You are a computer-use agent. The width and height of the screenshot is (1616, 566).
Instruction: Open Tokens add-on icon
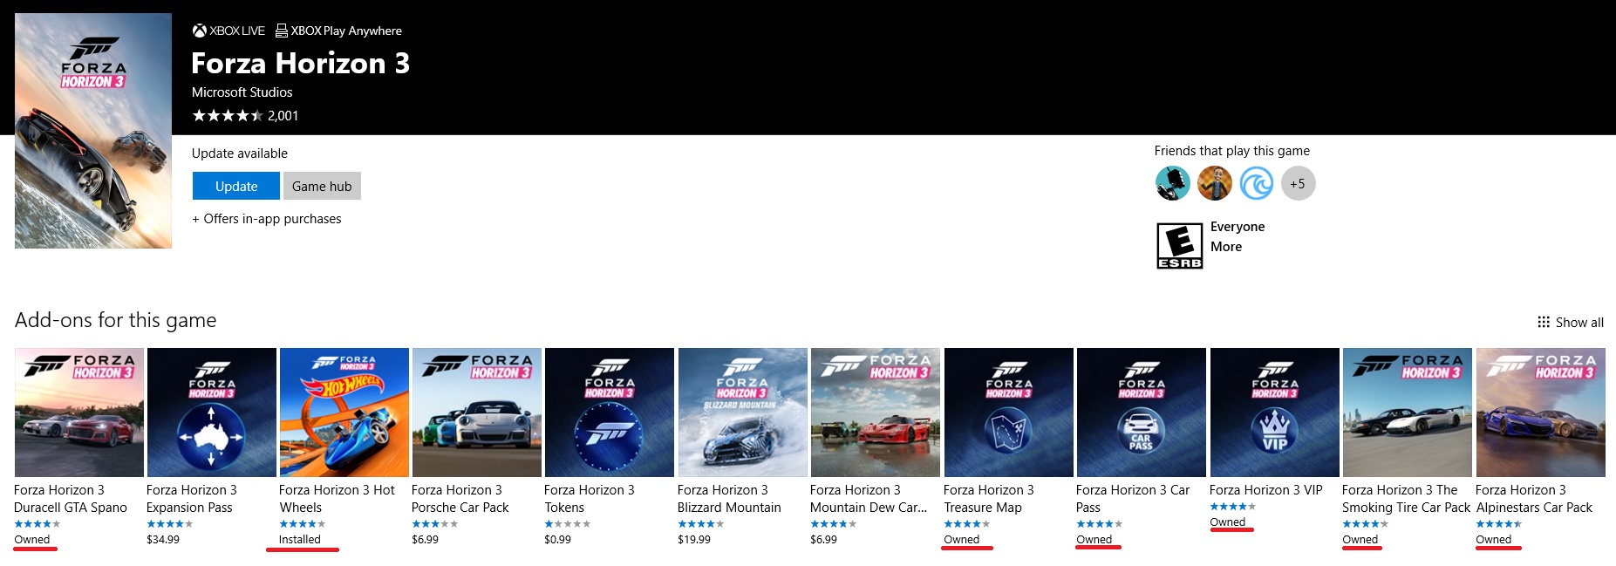(610, 413)
